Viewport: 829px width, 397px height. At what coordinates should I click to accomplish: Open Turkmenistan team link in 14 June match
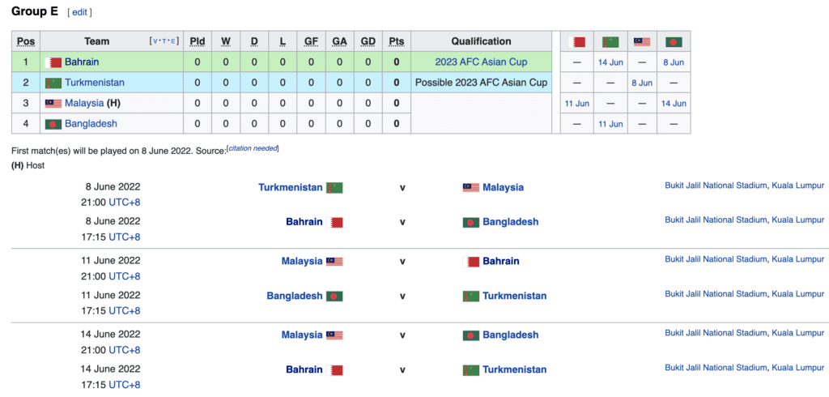pos(514,369)
